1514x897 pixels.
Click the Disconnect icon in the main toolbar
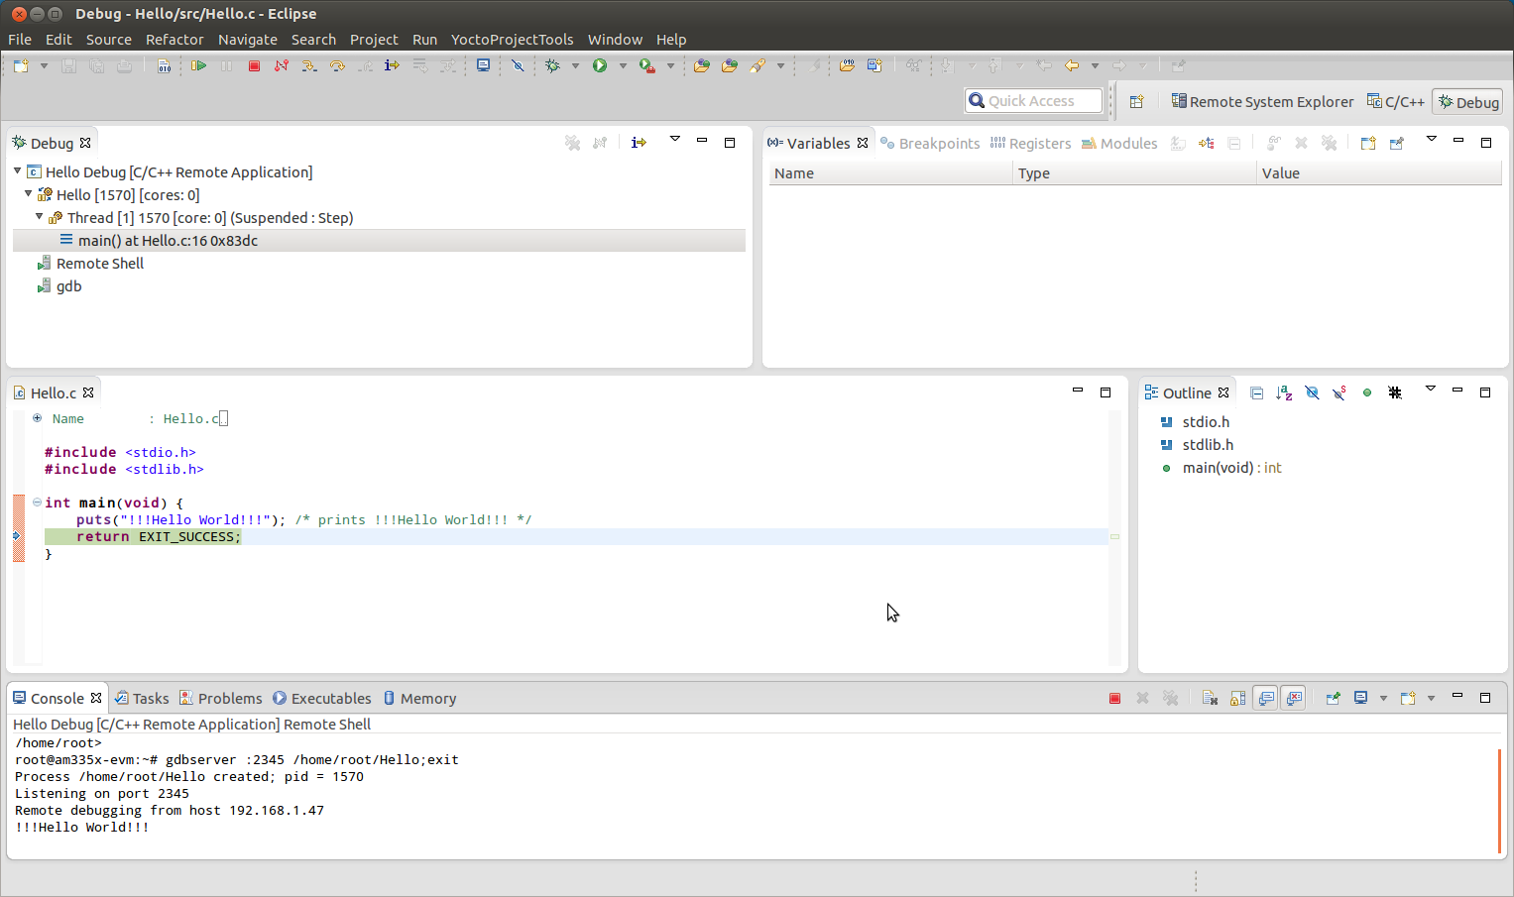tap(282, 65)
